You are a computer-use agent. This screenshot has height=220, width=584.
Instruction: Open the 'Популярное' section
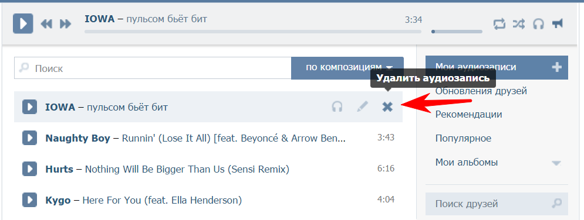point(463,139)
